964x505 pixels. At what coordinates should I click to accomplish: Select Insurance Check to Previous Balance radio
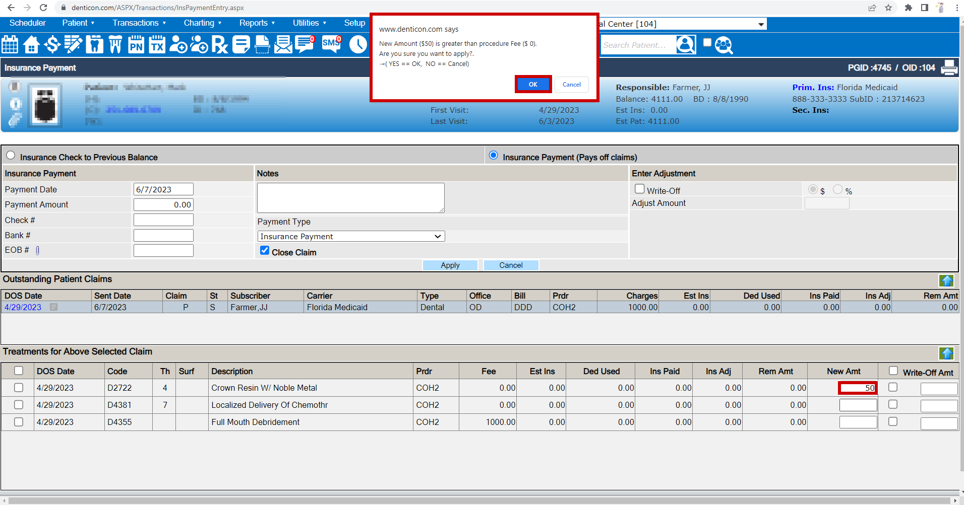(11, 156)
